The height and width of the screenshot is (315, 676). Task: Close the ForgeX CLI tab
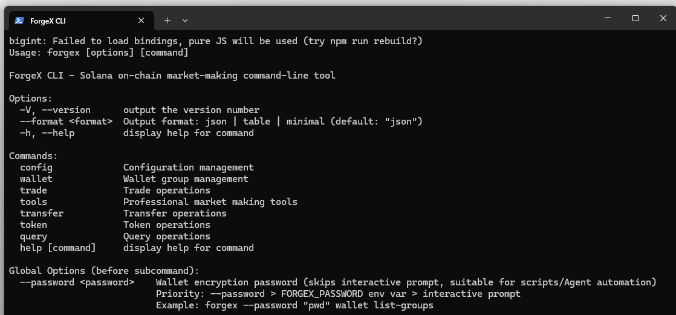pos(141,21)
